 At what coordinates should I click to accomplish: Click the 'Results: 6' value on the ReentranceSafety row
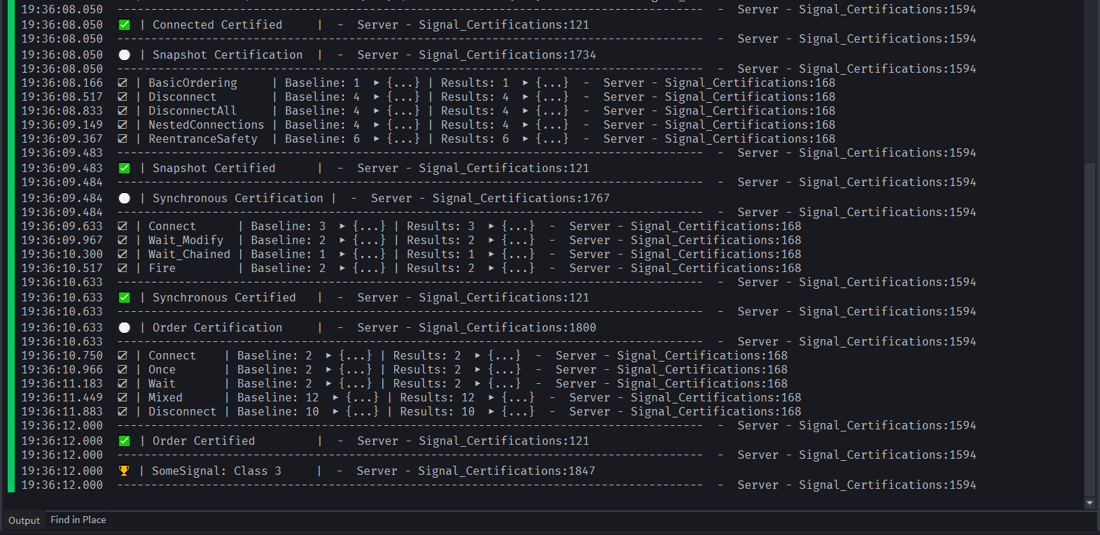(475, 138)
